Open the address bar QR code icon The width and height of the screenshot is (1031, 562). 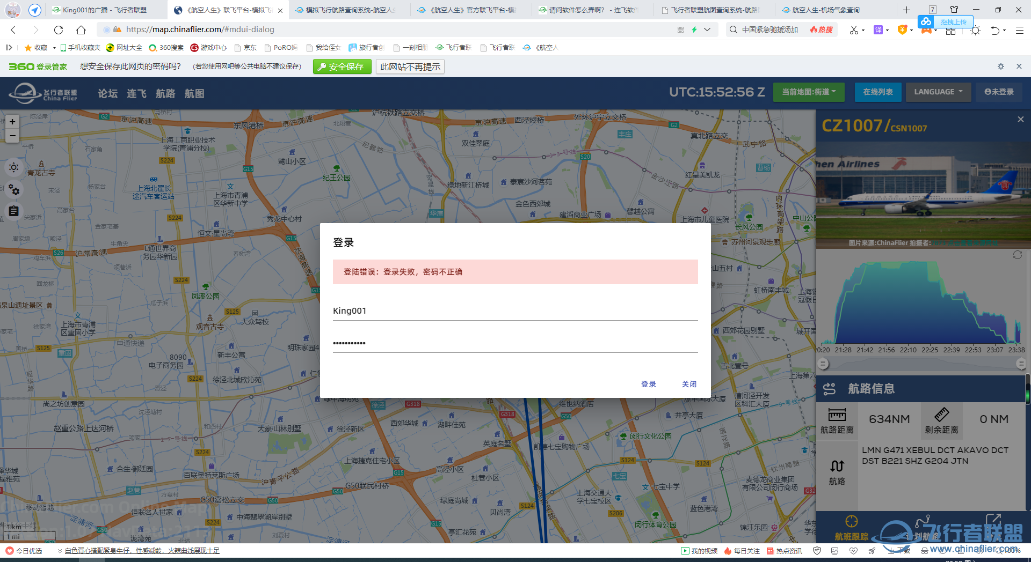[x=680, y=30]
